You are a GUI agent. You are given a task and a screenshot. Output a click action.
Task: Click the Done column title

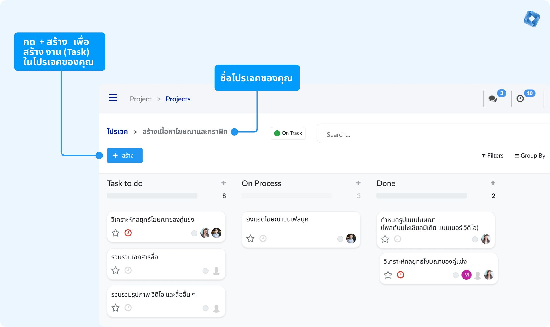[386, 183]
